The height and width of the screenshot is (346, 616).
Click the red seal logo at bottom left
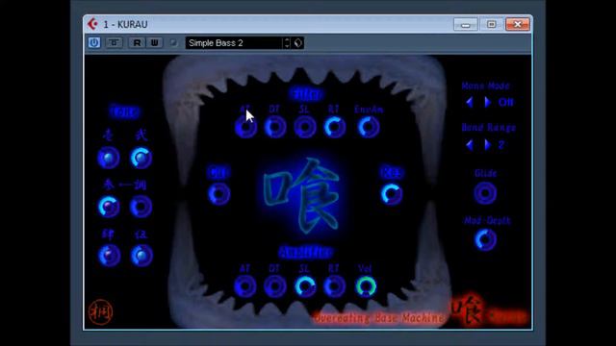point(100,312)
